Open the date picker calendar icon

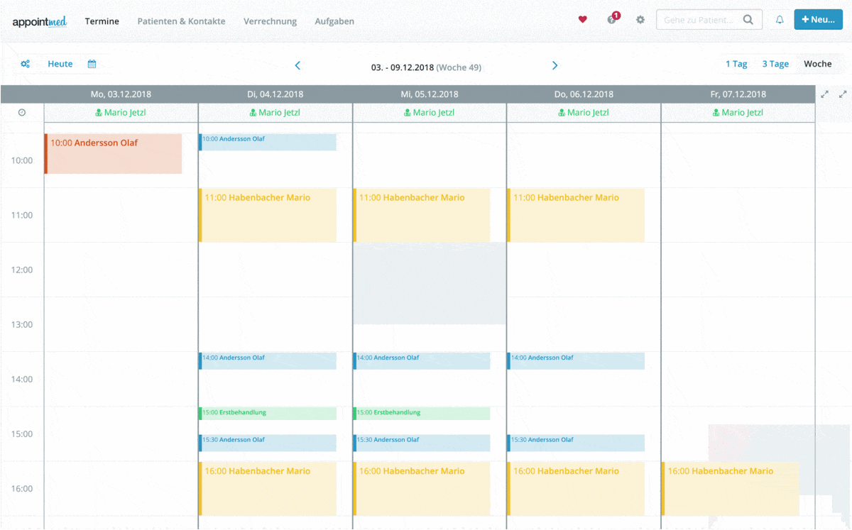point(92,64)
